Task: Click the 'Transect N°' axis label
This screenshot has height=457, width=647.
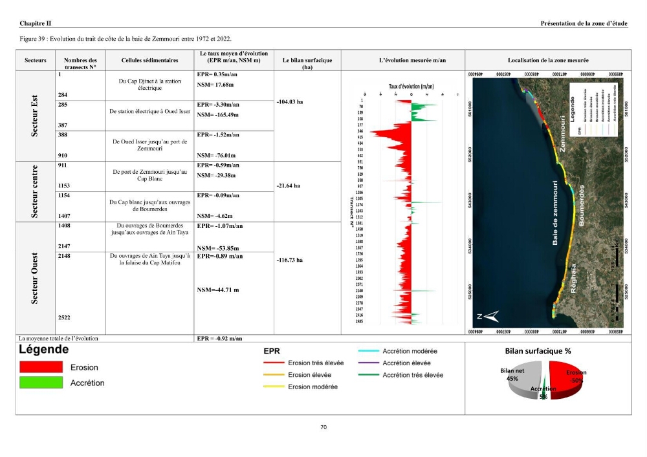Action: [x=351, y=212]
